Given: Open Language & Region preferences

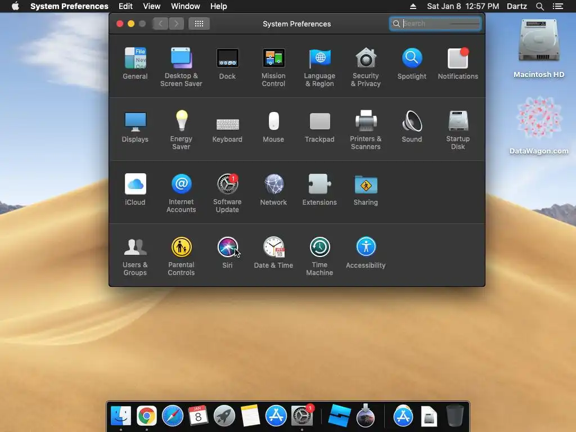Looking at the screenshot, I should tap(319, 67).
